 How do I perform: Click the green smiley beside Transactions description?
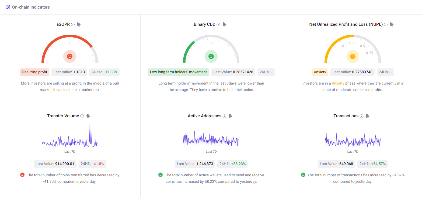pos(303,175)
